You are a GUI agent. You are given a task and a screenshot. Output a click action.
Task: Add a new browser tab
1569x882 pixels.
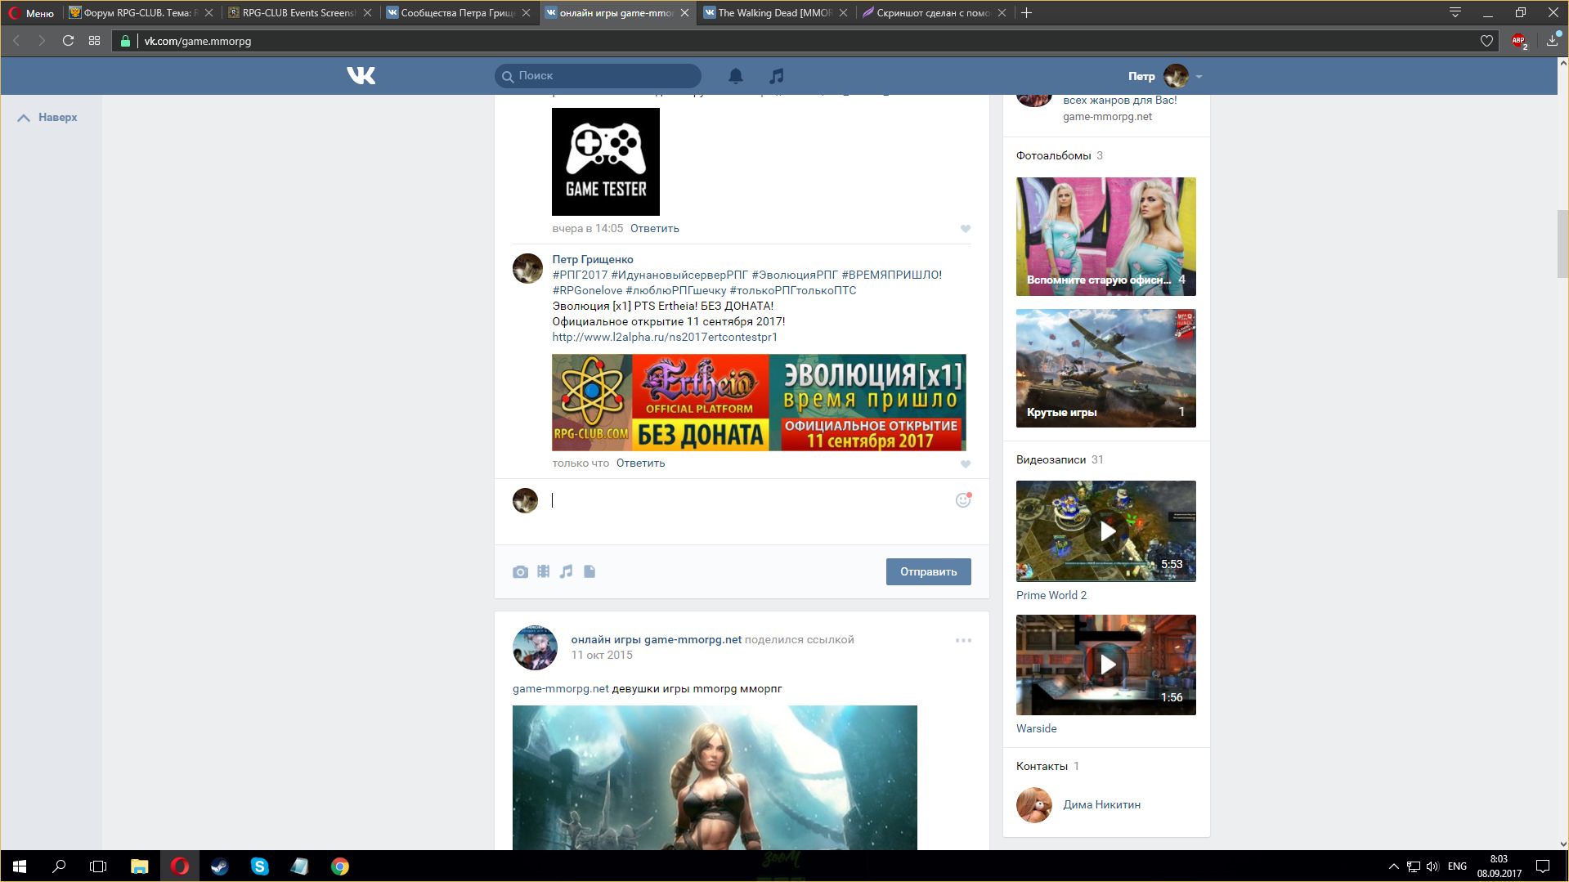click(x=1027, y=12)
